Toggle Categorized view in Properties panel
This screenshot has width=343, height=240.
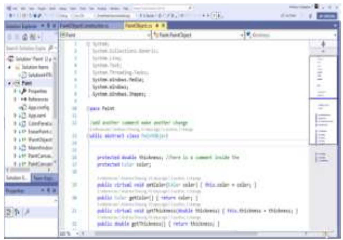coord(9,212)
